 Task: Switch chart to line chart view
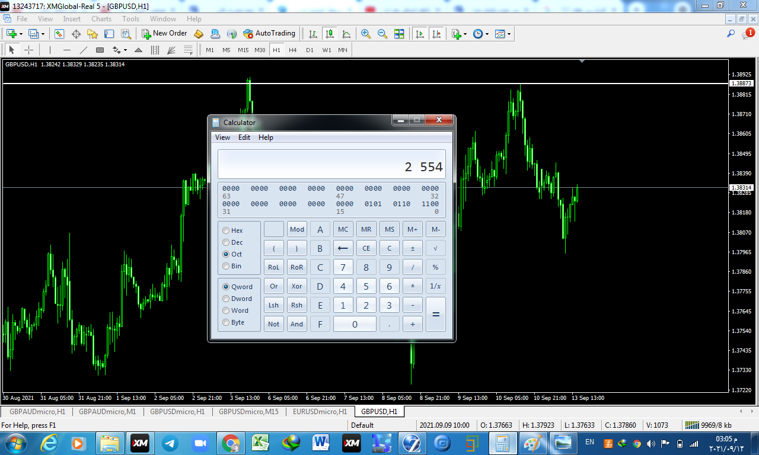[x=346, y=34]
